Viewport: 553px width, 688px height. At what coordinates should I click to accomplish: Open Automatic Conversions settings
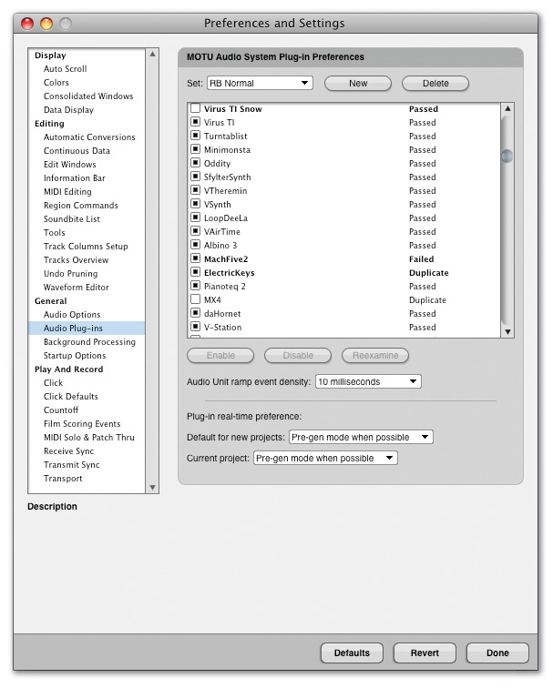89,137
